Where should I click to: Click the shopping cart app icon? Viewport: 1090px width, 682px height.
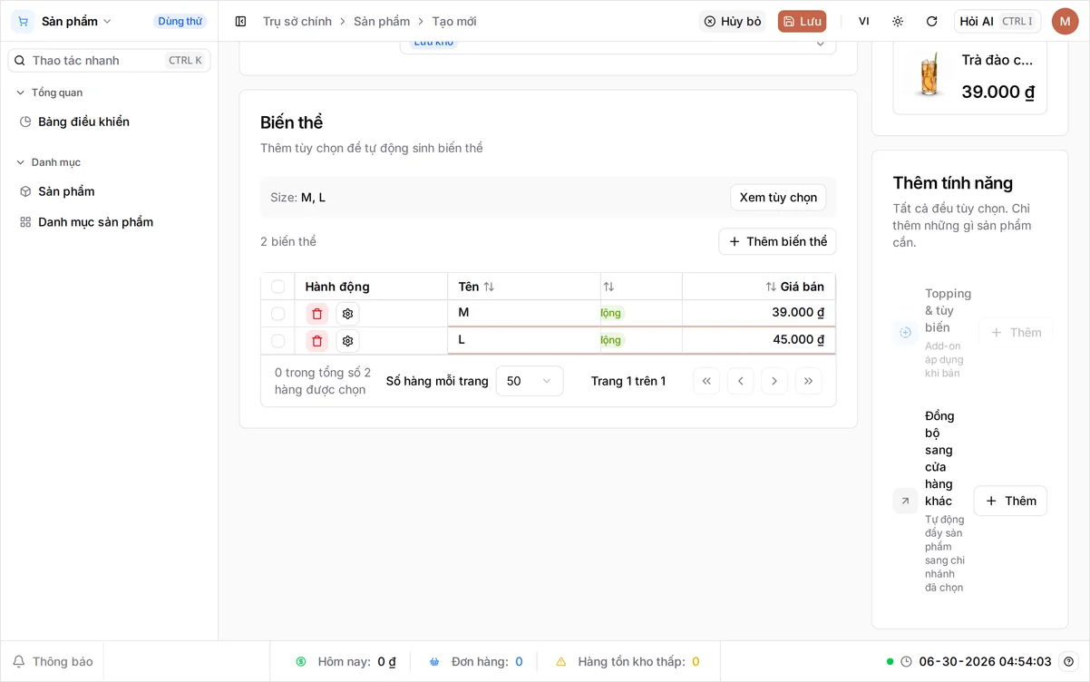point(23,21)
